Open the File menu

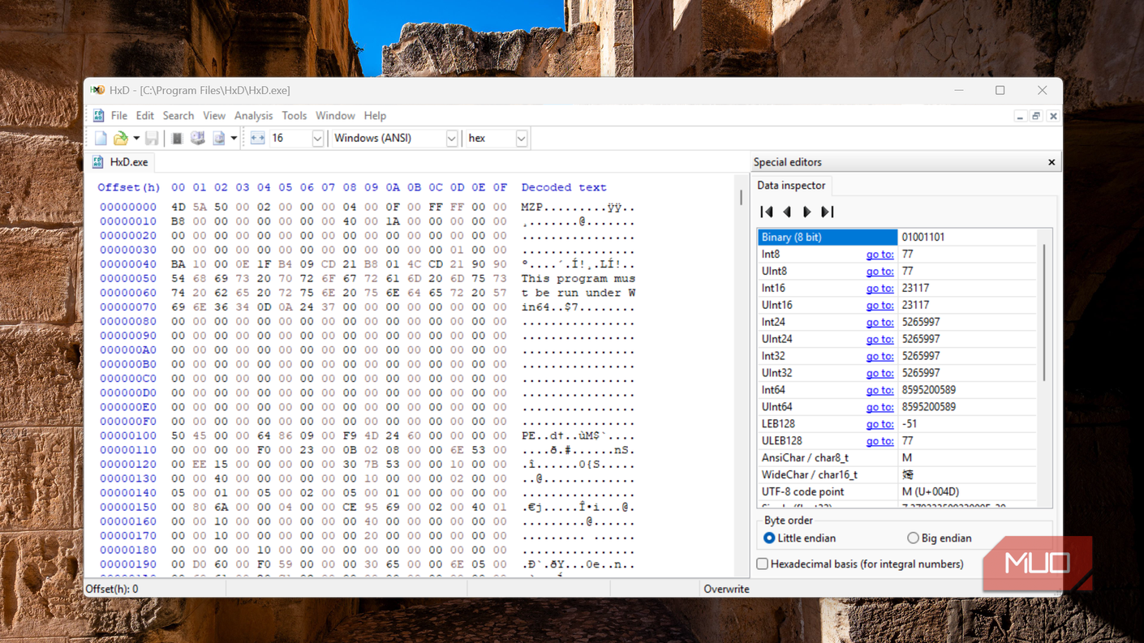click(x=119, y=116)
